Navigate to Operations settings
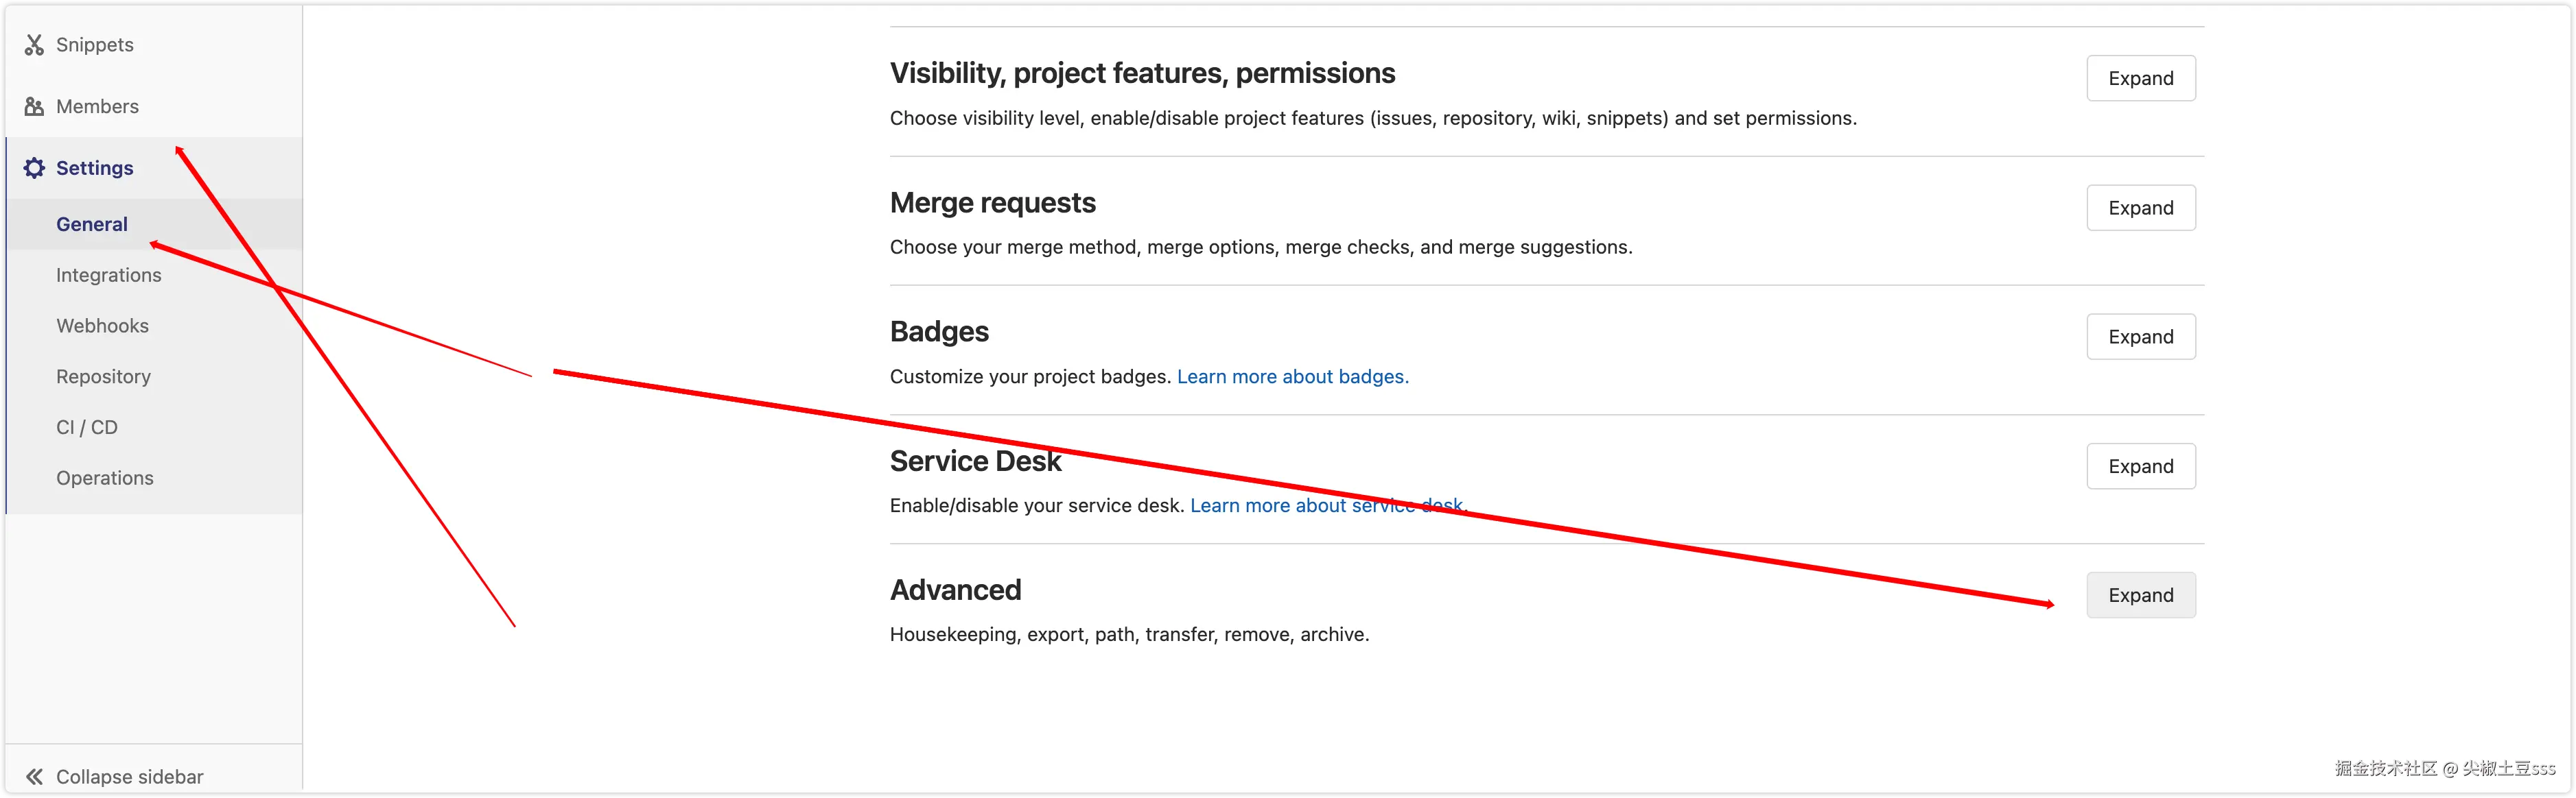This screenshot has width=2576, height=798. click(x=105, y=479)
